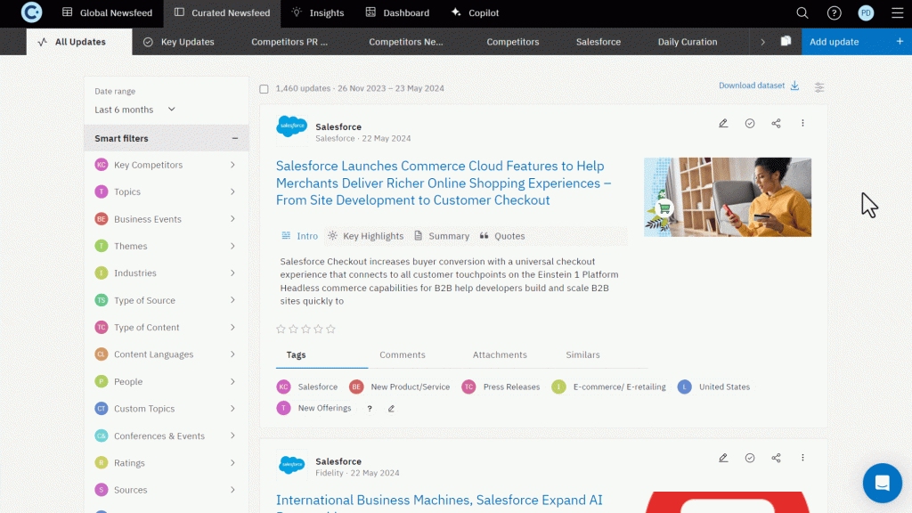The height and width of the screenshot is (513, 912).
Task: Click the Download dataset link
Action: point(751,85)
